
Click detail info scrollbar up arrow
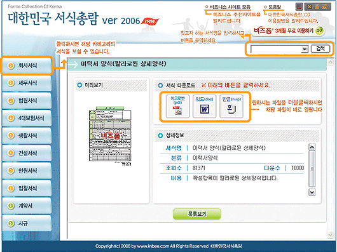tap(312, 147)
